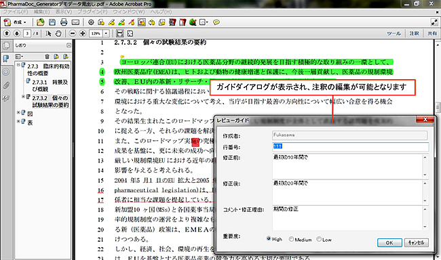Select the red strikeout pen plugin icon

(x=132, y=22)
